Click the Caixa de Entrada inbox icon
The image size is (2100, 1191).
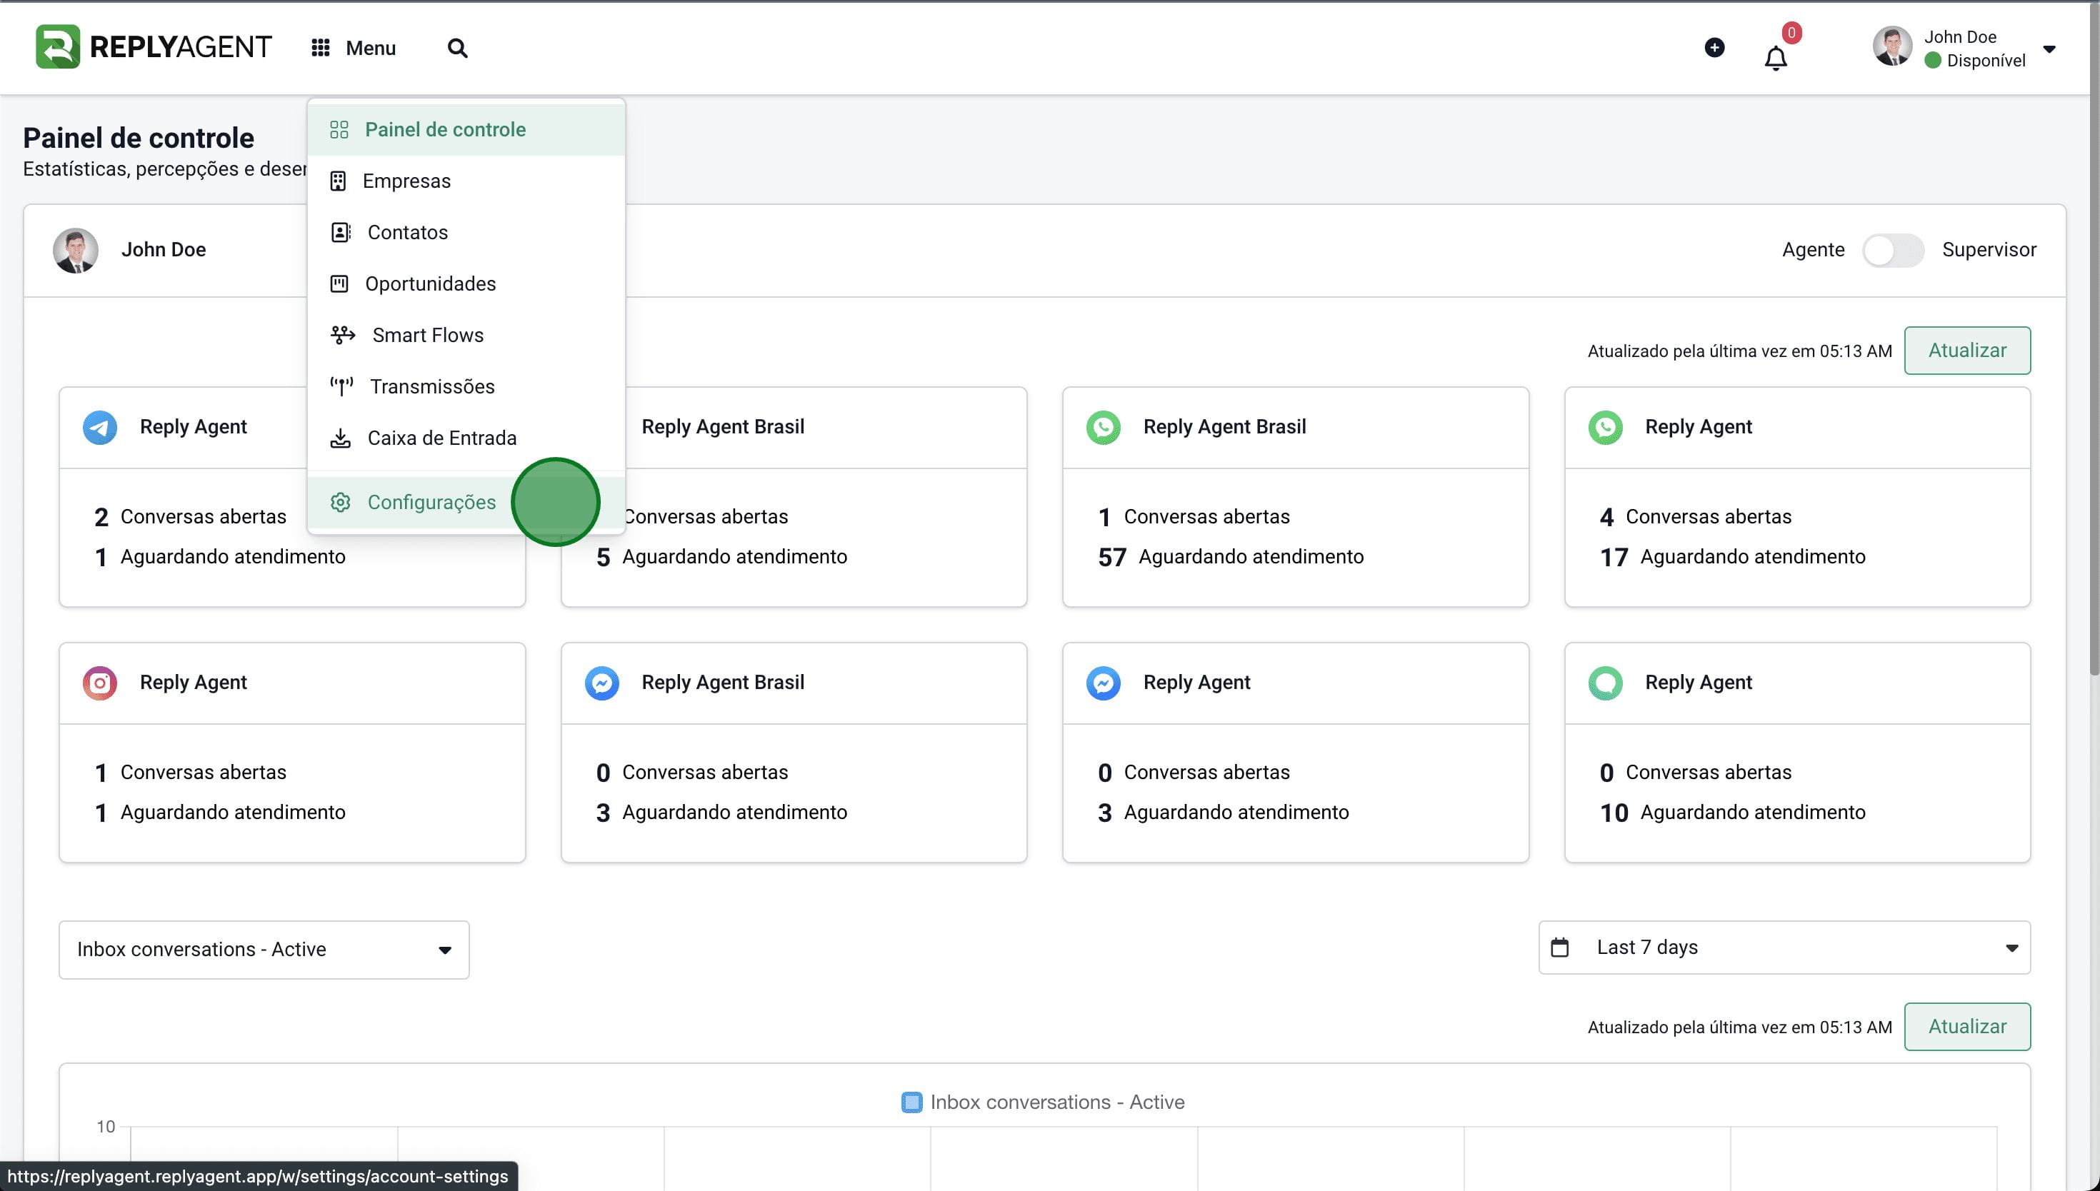(340, 438)
